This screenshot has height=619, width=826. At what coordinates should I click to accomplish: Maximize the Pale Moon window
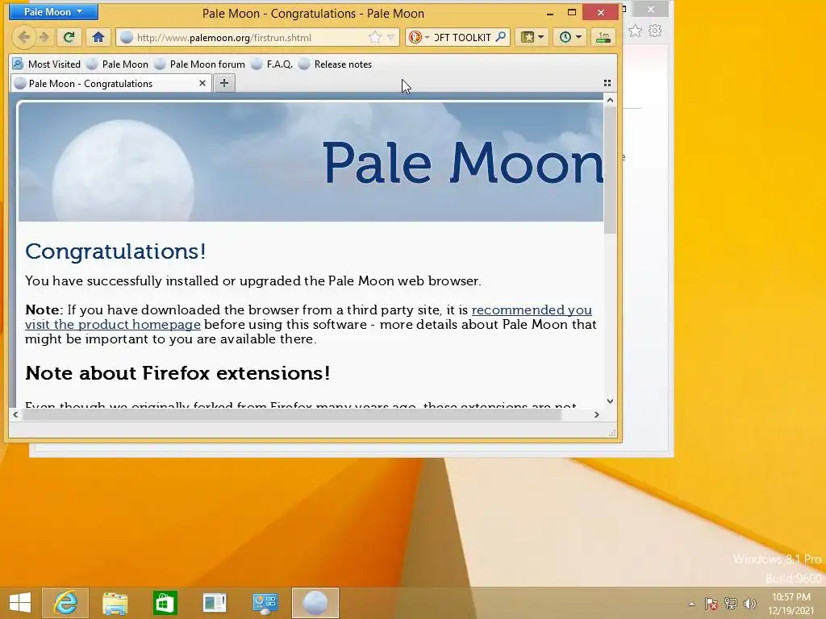tap(572, 13)
